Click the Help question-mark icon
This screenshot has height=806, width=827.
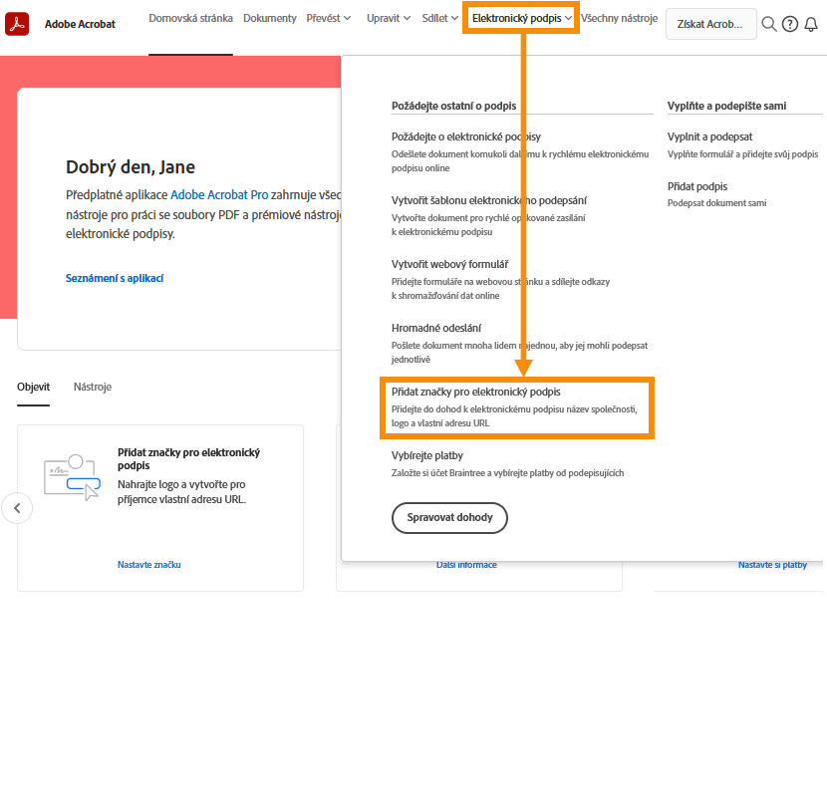(790, 23)
